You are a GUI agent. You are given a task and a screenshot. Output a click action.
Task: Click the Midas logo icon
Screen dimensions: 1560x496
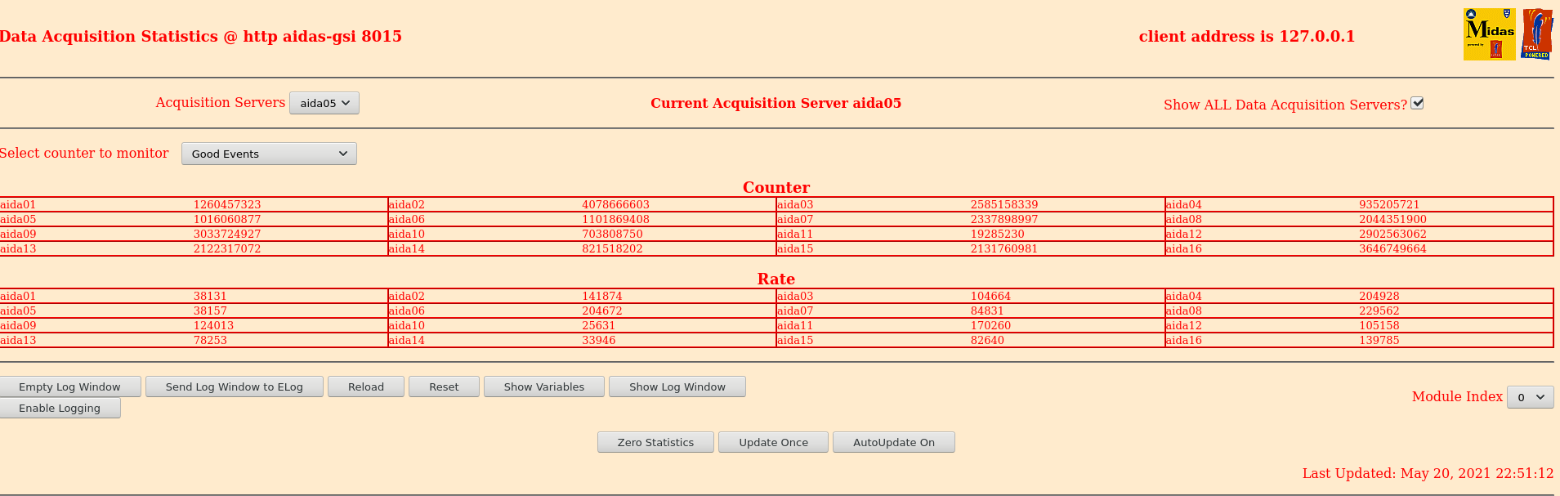(1489, 34)
